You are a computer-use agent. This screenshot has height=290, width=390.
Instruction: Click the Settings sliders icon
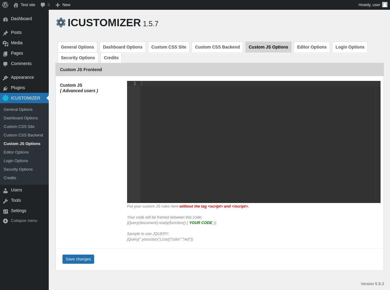pyautogui.click(x=5, y=211)
